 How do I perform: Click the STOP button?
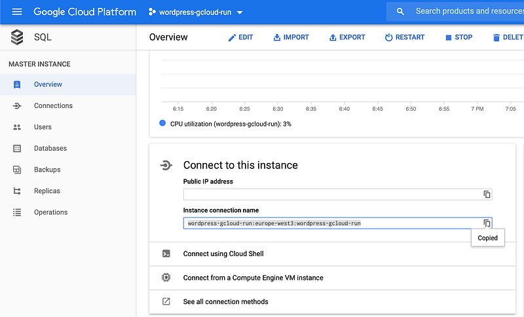[x=459, y=37]
